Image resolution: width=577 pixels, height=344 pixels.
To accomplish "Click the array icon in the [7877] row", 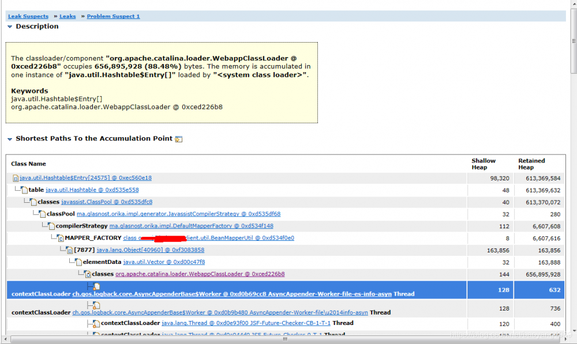I will (x=70, y=250).
